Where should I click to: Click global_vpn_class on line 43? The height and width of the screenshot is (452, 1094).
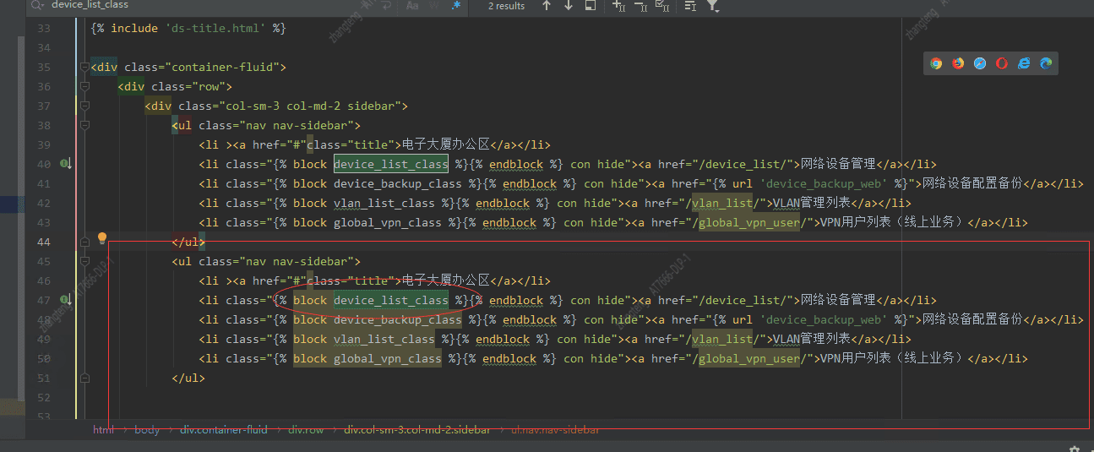click(388, 222)
